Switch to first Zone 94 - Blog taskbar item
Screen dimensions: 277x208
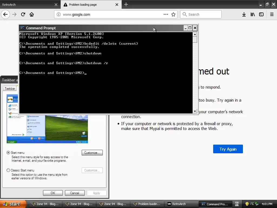(x=45, y=204)
